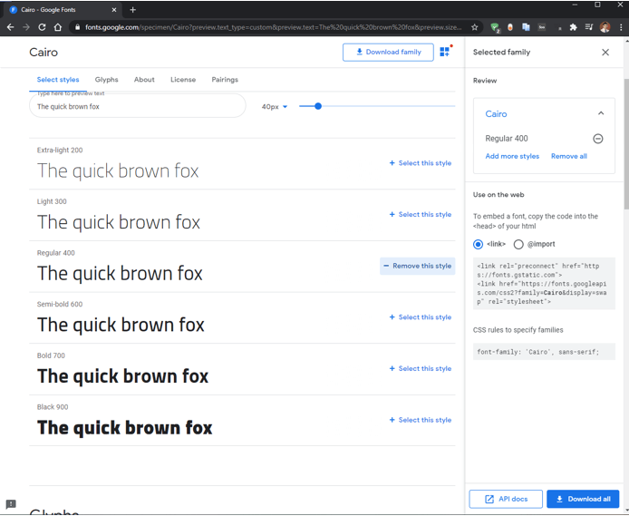Open the Extensions puzzle-piece menu

click(x=573, y=27)
